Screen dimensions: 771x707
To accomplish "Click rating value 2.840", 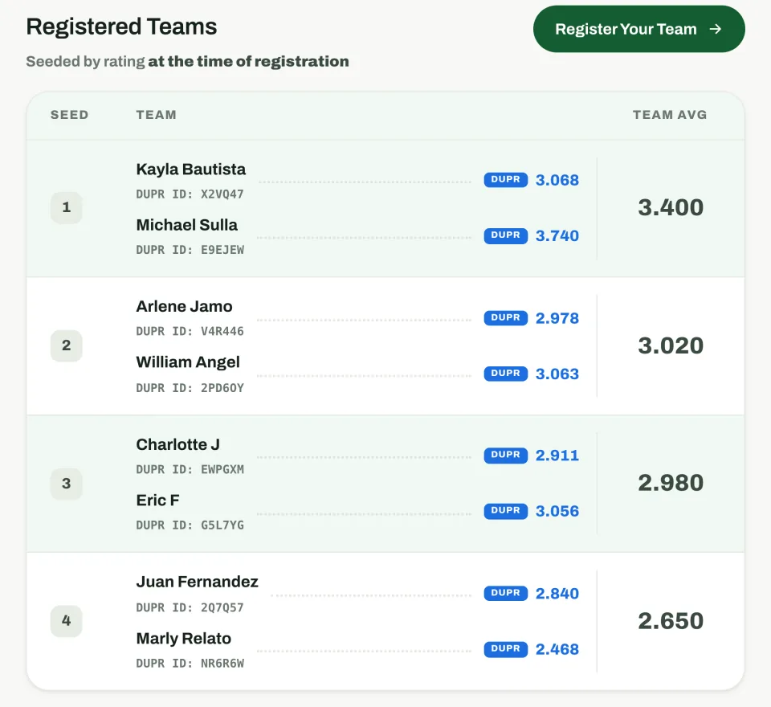I will [x=557, y=594].
